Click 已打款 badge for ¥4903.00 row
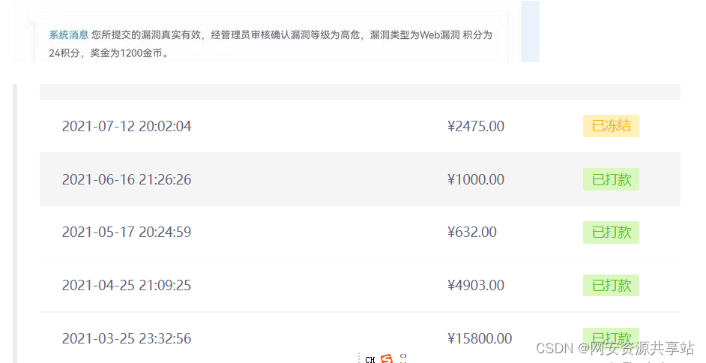 (611, 285)
